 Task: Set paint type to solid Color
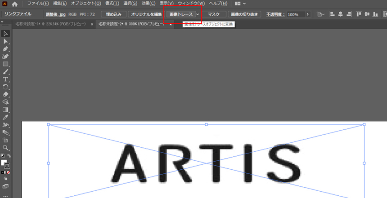pos(2,172)
